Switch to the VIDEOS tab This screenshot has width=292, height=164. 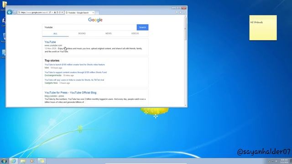135,33
